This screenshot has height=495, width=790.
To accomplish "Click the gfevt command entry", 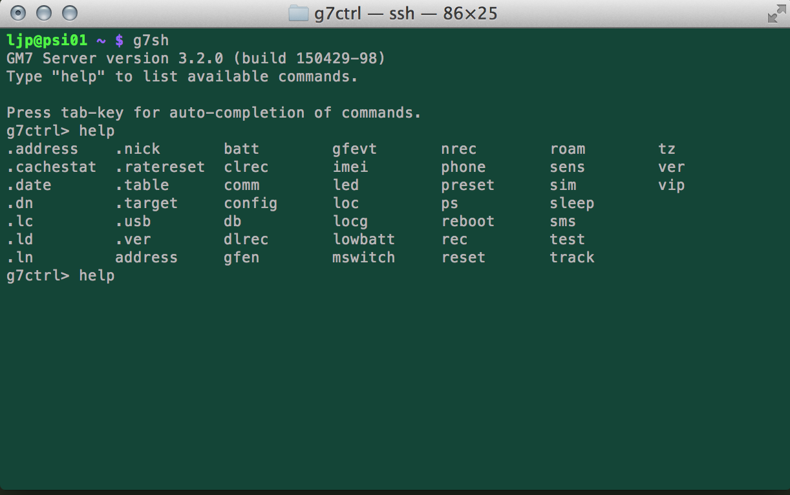I will coord(354,149).
